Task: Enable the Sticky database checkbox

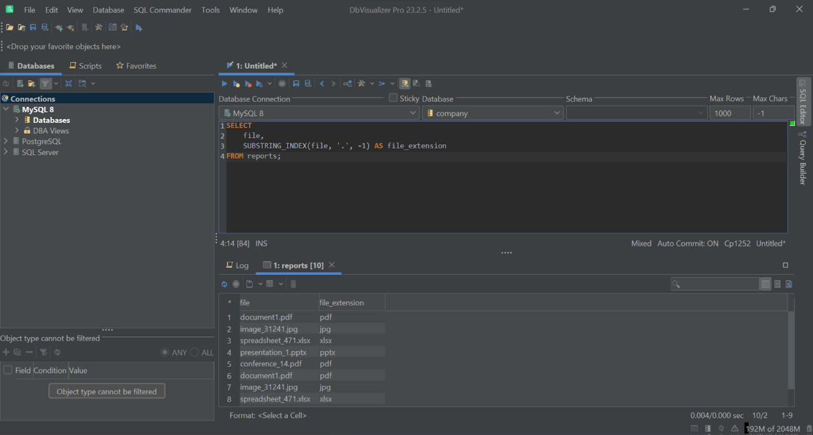Action: (x=393, y=98)
